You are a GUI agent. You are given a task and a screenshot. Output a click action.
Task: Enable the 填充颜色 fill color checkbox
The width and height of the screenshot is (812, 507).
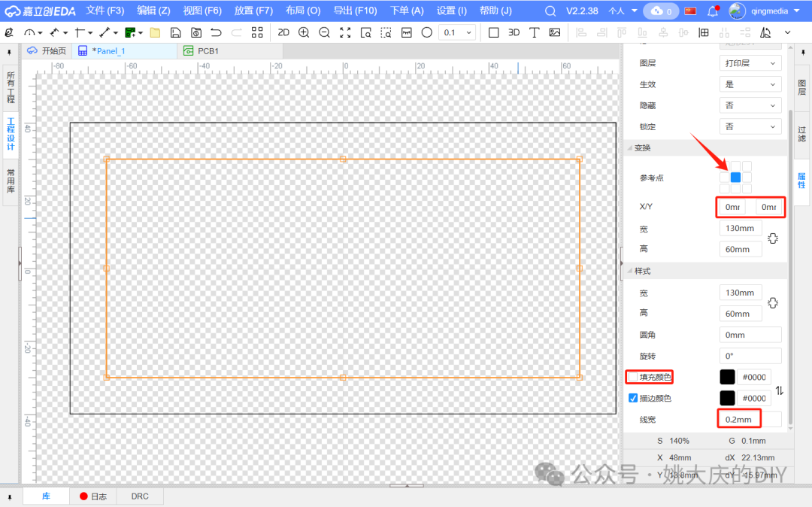[x=633, y=377]
